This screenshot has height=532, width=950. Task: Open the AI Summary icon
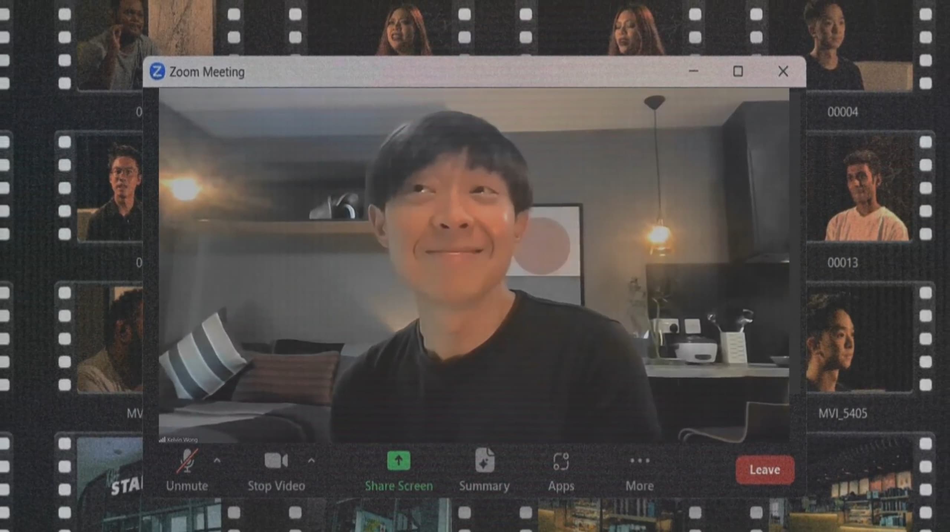pos(484,461)
